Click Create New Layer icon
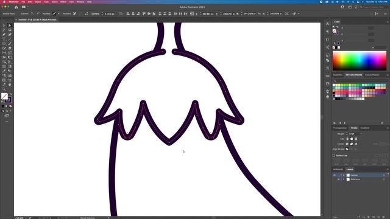 tap(379, 217)
